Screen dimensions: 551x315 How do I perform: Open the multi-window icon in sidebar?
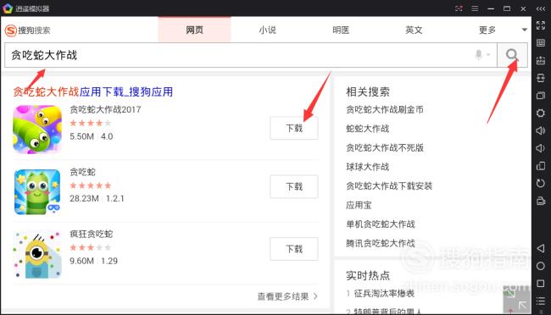(541, 96)
